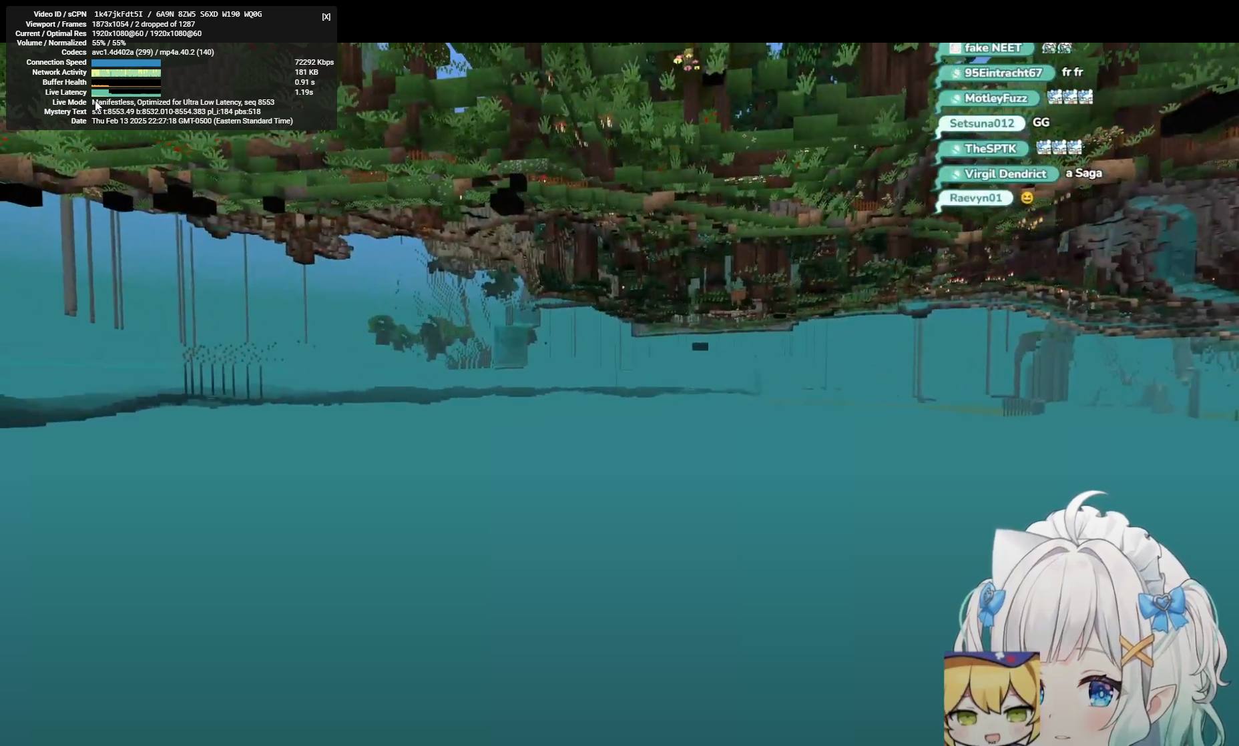Click the 'Buffer Health' label
Screen dimensions: 1239x746
(65, 82)
